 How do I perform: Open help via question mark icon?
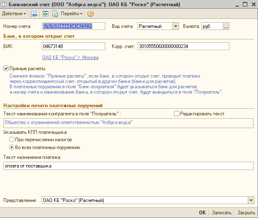(91, 14)
